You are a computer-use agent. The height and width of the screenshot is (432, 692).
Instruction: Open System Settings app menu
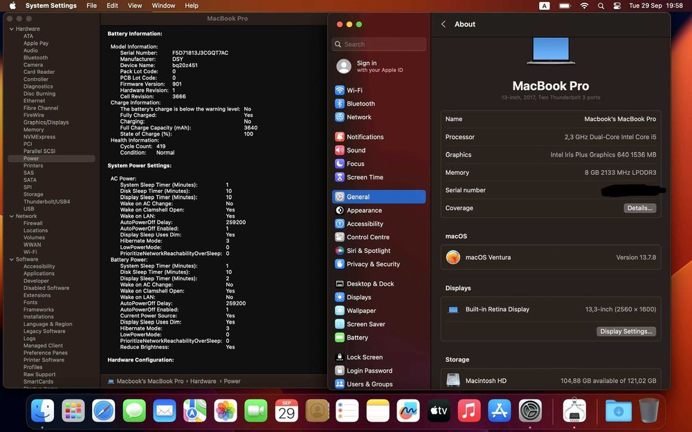[51, 6]
